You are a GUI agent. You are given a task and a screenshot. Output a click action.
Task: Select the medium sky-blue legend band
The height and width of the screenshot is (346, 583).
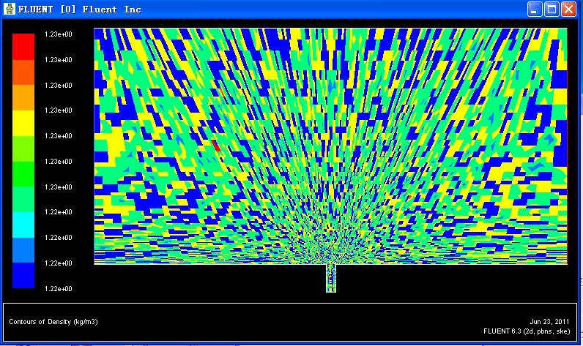click(23, 250)
